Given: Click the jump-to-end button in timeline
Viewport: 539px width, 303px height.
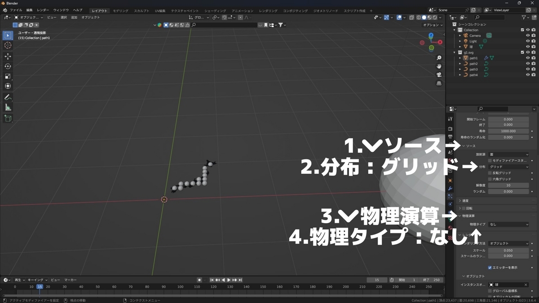Looking at the screenshot, I should 240,280.
